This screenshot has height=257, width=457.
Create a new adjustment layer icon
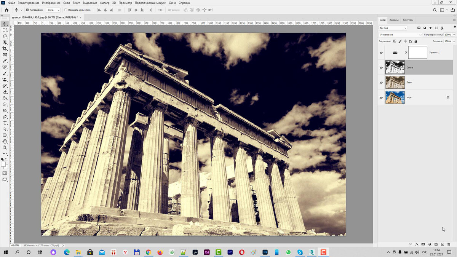pyautogui.click(x=430, y=244)
